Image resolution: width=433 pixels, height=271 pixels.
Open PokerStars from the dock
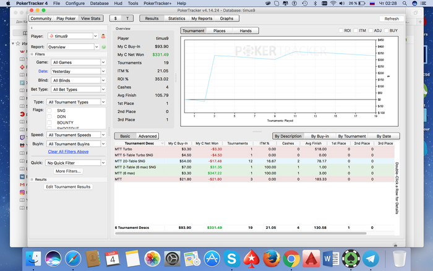point(252,259)
